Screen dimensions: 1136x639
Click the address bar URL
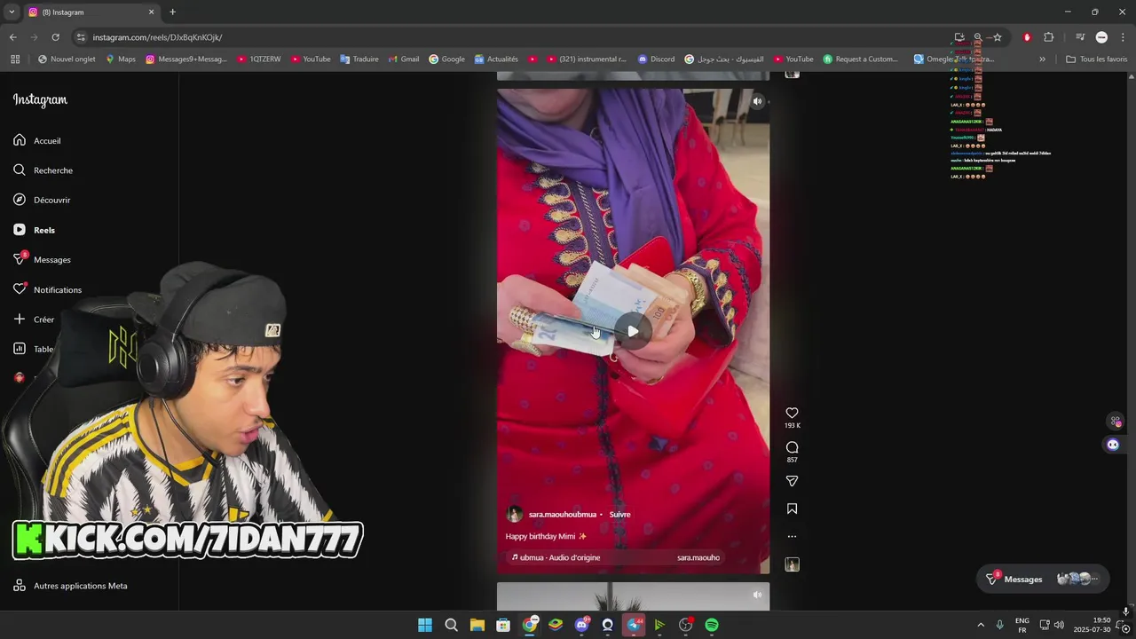tap(157, 37)
